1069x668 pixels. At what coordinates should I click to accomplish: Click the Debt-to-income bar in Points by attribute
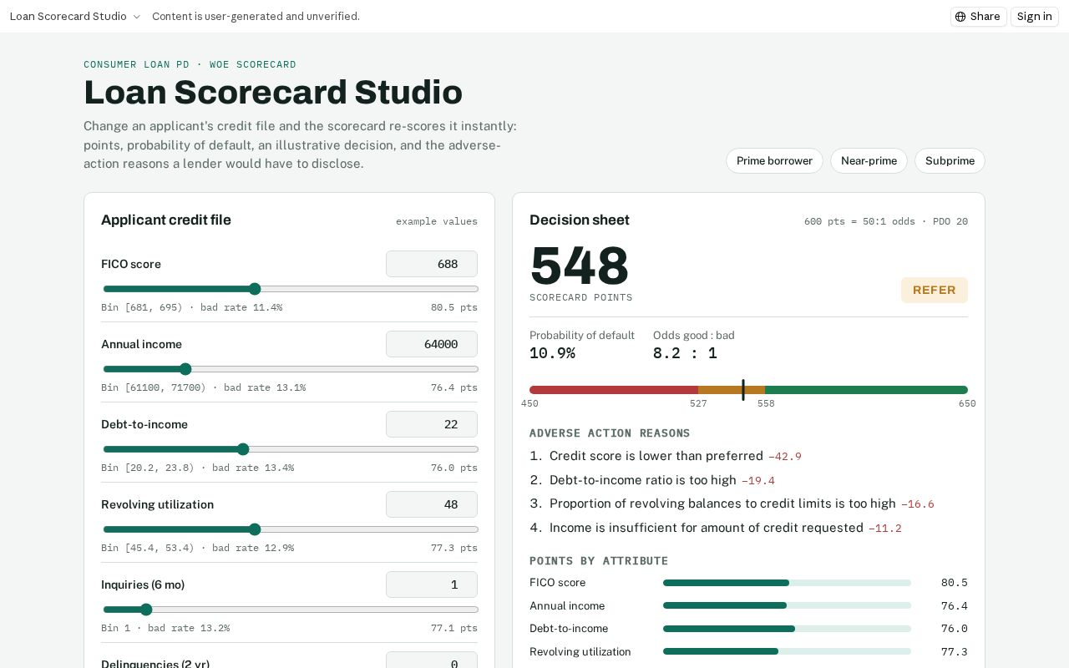(x=787, y=629)
